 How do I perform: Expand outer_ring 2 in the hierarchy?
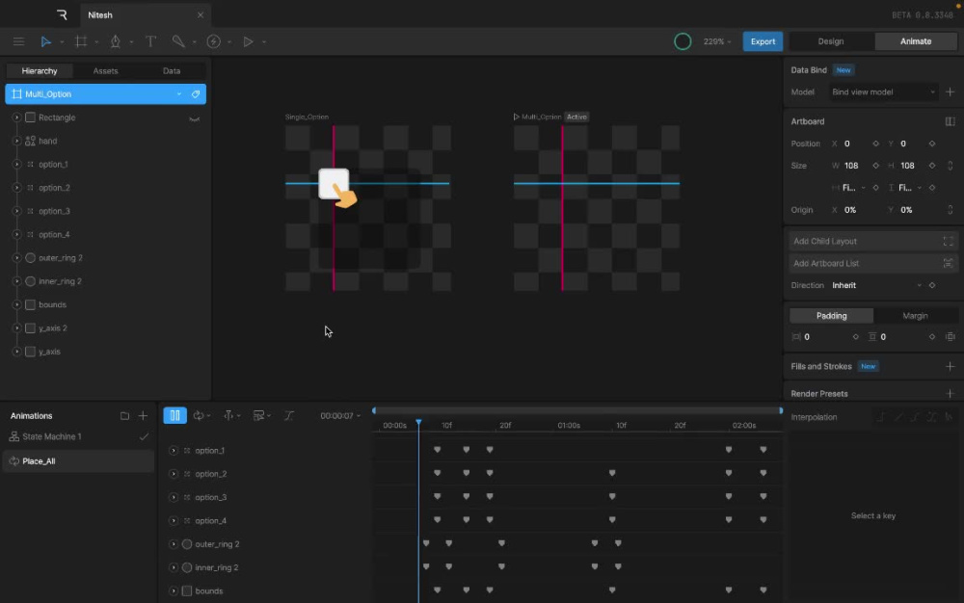pos(16,258)
